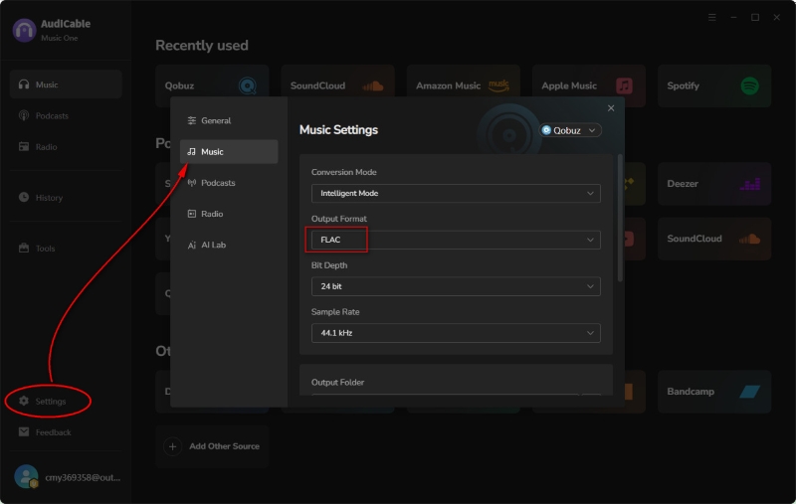Click the SoundCloud logo on recently used card

click(x=372, y=85)
